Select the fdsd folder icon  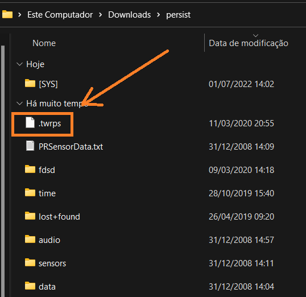30,169
